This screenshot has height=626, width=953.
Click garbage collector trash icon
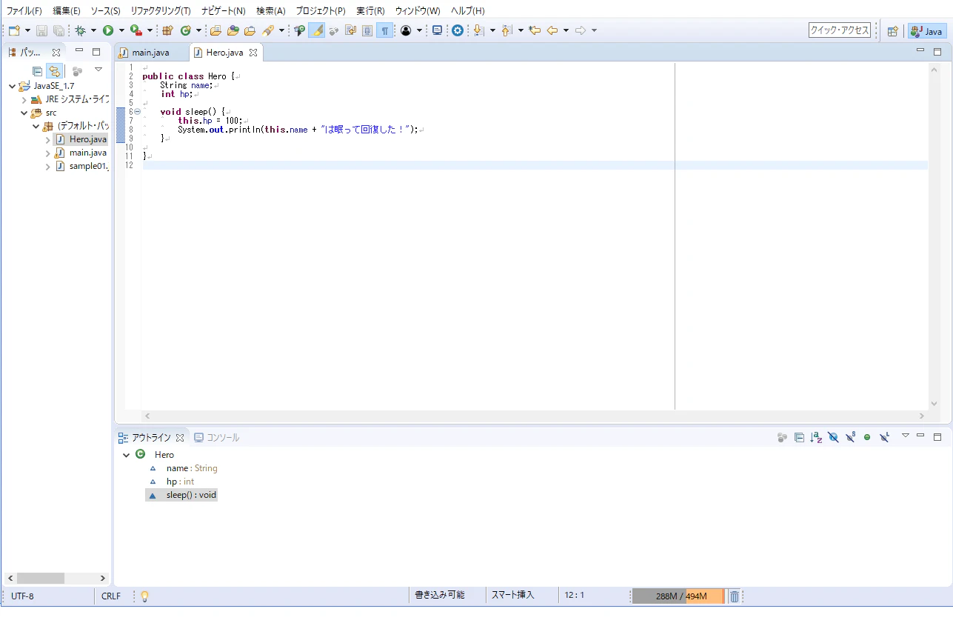pos(734,596)
